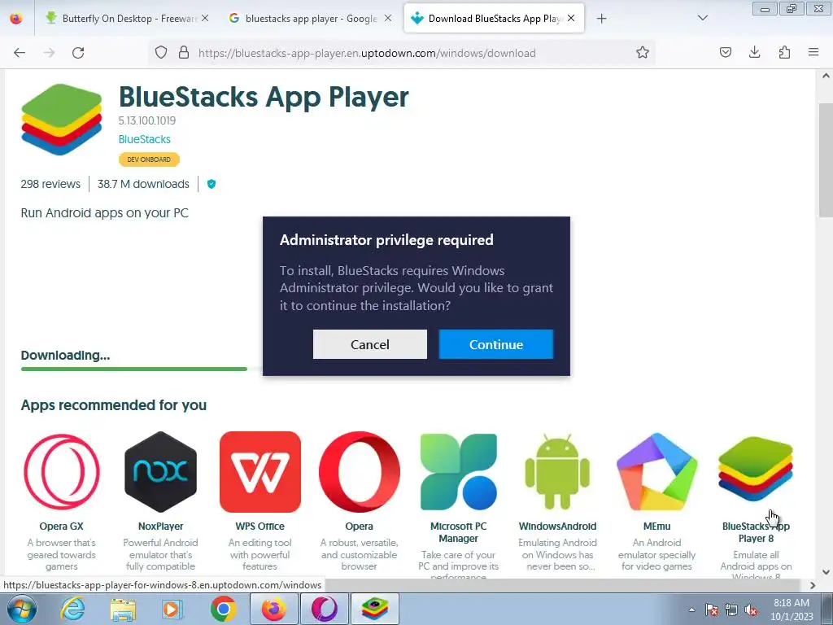Click the site security padlock icon
833x625 pixels.
tap(184, 53)
